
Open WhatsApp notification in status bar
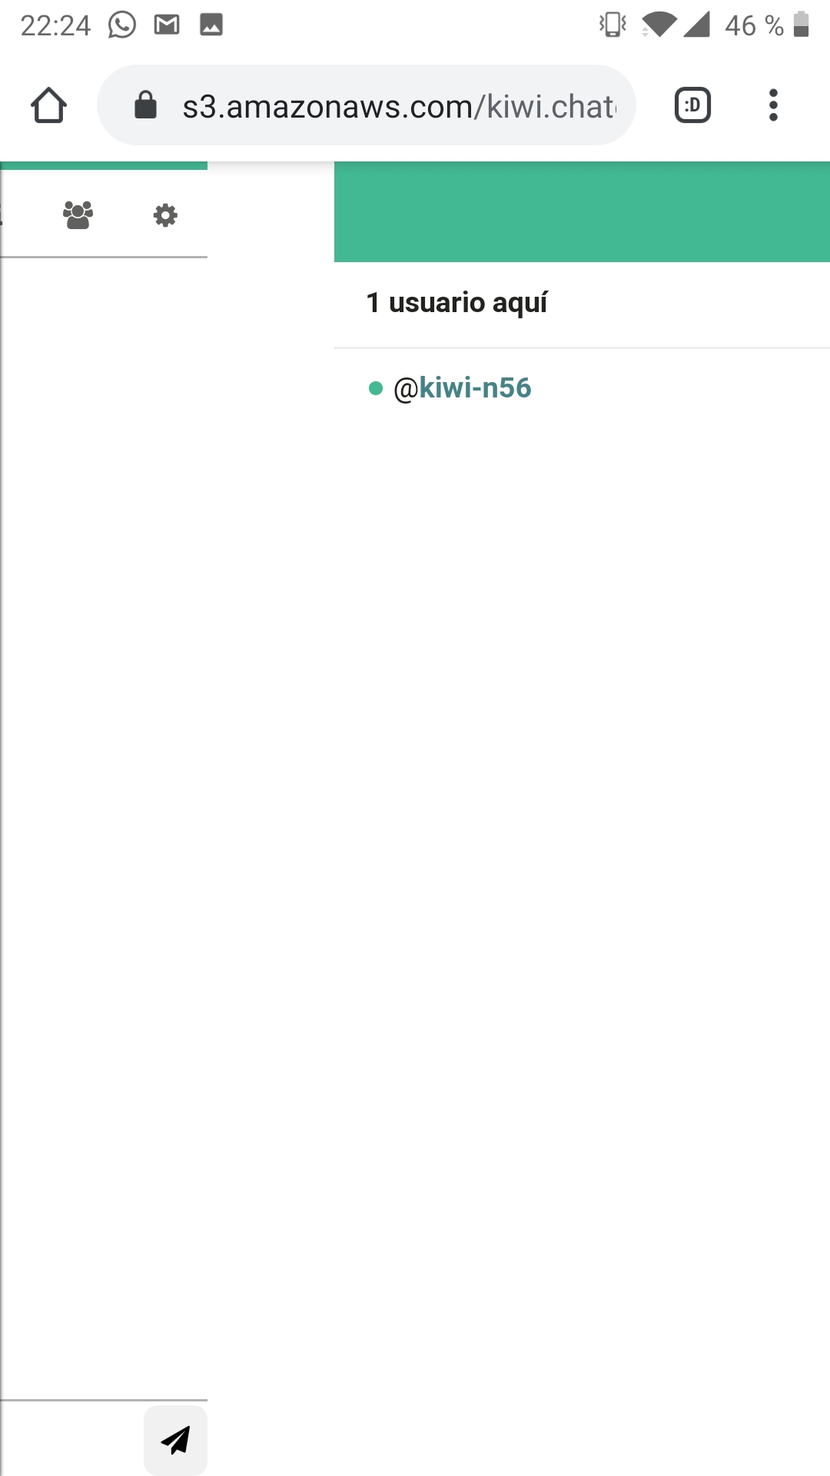tap(121, 25)
